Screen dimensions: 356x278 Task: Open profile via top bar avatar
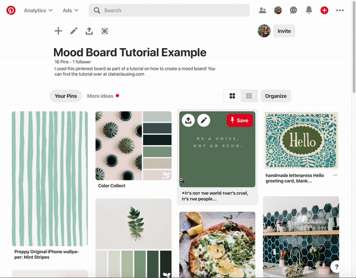[x=278, y=11]
